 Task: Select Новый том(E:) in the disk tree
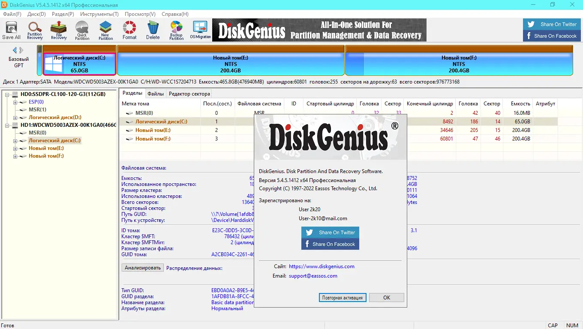[x=46, y=148]
